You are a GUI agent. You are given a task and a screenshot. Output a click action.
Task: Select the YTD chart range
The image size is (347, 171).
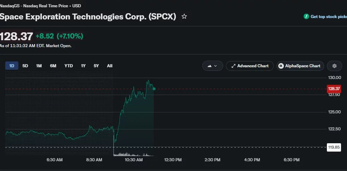click(69, 66)
